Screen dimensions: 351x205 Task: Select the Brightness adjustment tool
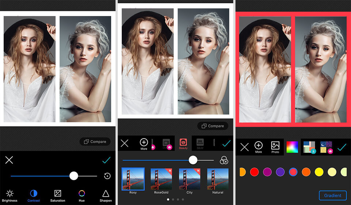pos(10,196)
